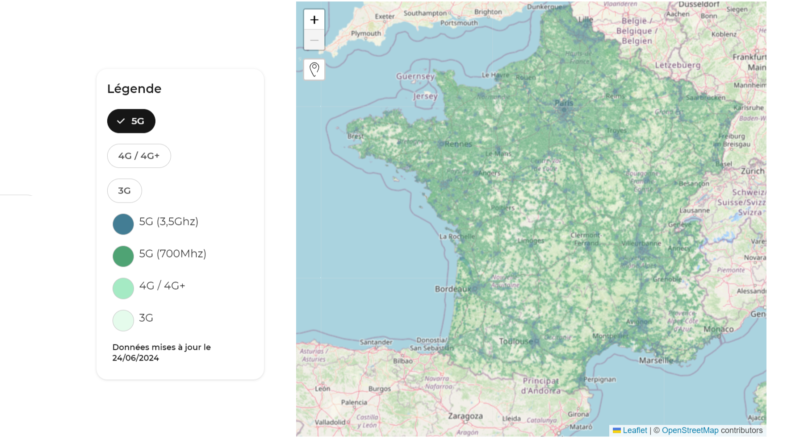Screen dimensions: 804x439
Task: Click the 5G (700Mhz) legend circle
Action: (x=123, y=256)
